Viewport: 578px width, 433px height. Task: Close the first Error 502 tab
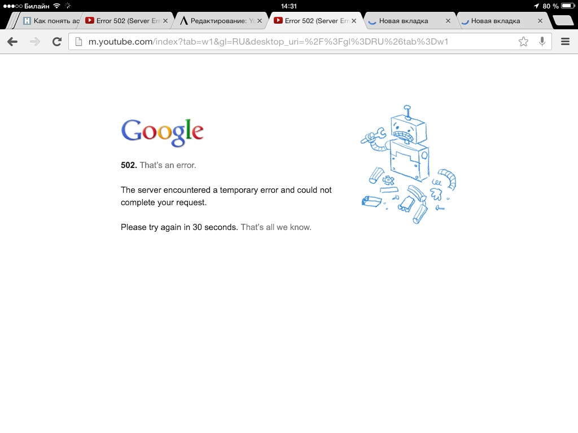click(x=165, y=21)
